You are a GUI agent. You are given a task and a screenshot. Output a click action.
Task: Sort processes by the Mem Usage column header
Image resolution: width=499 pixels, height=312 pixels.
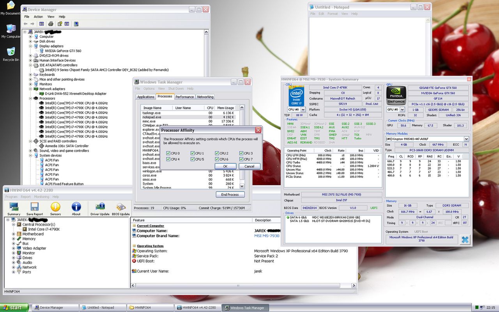226,108
